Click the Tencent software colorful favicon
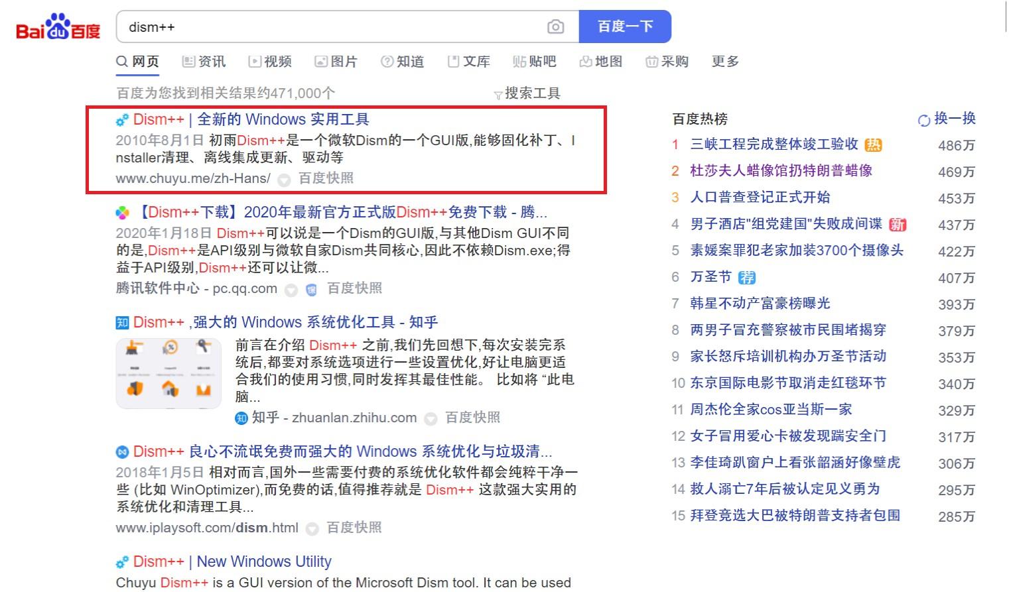 point(122,213)
